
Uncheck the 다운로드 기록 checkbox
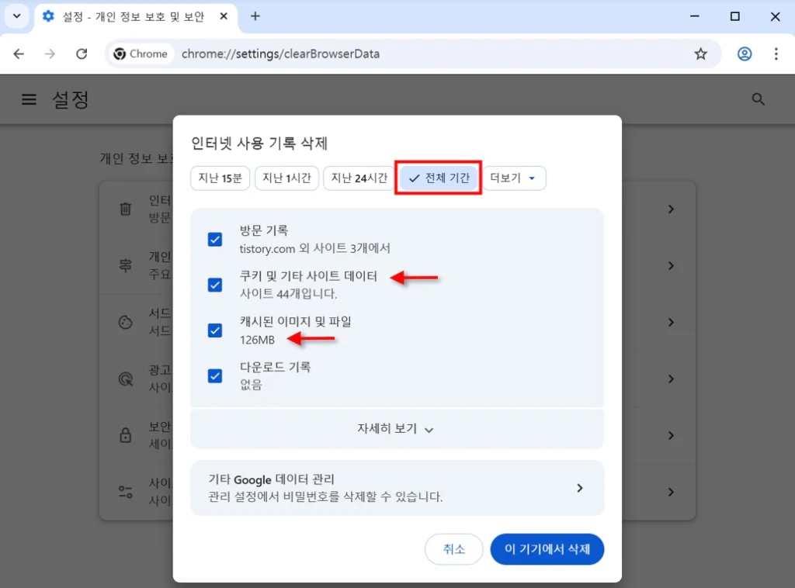214,375
